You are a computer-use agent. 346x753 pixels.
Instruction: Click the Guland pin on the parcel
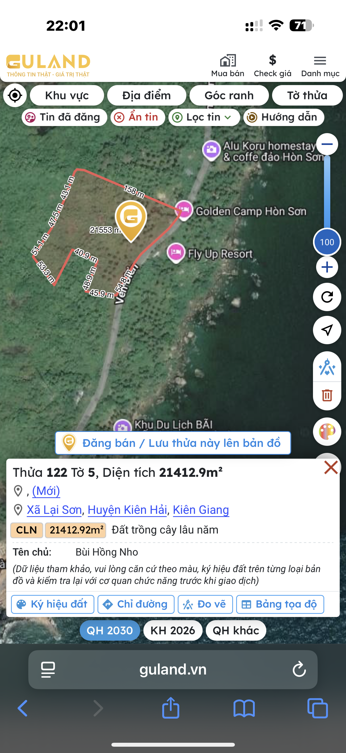[x=131, y=221]
